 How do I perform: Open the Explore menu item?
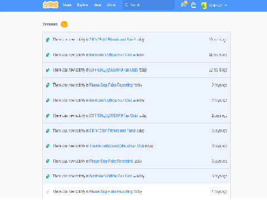(82, 5)
